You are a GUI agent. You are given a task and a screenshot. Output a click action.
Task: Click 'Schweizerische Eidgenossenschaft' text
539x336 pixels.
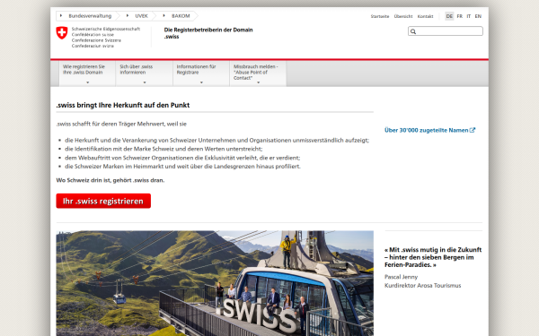point(106,30)
